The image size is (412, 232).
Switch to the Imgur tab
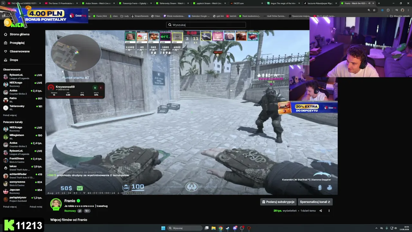click(283, 3)
